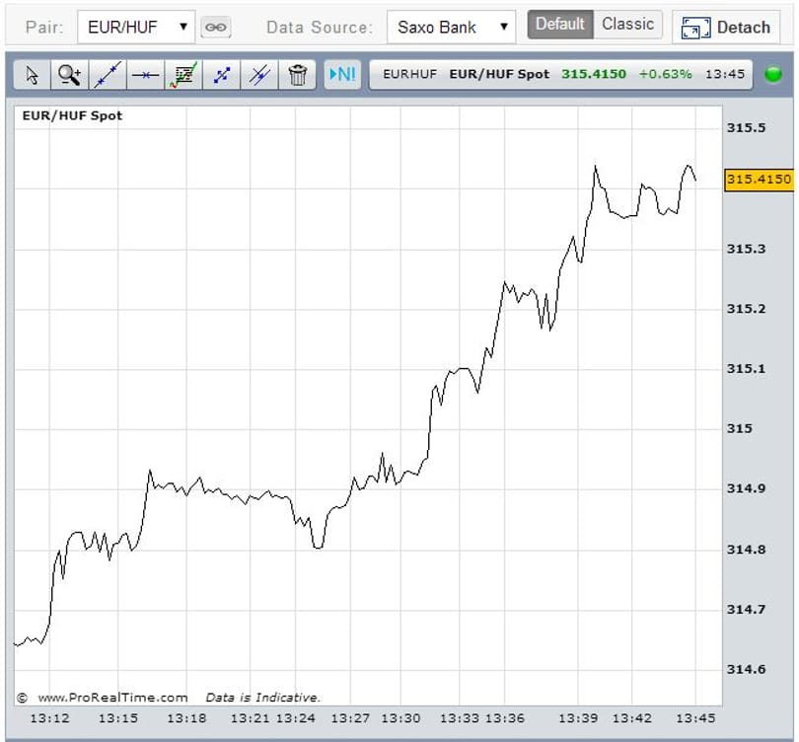Click the trash can delete icon
The height and width of the screenshot is (742, 799).
pos(298,75)
